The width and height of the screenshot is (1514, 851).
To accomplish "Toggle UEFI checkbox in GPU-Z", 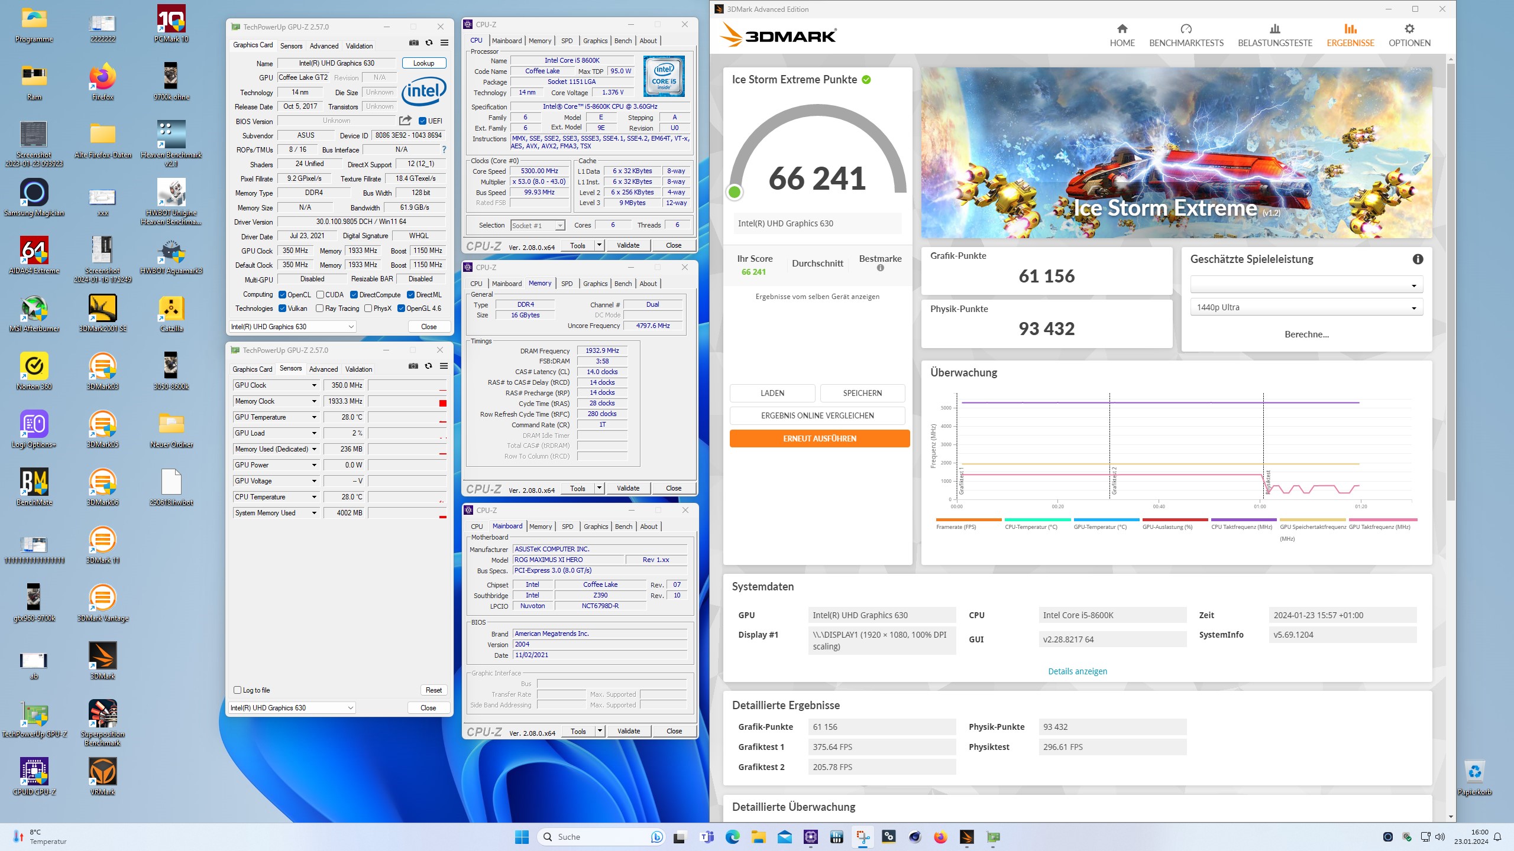I will click(422, 121).
